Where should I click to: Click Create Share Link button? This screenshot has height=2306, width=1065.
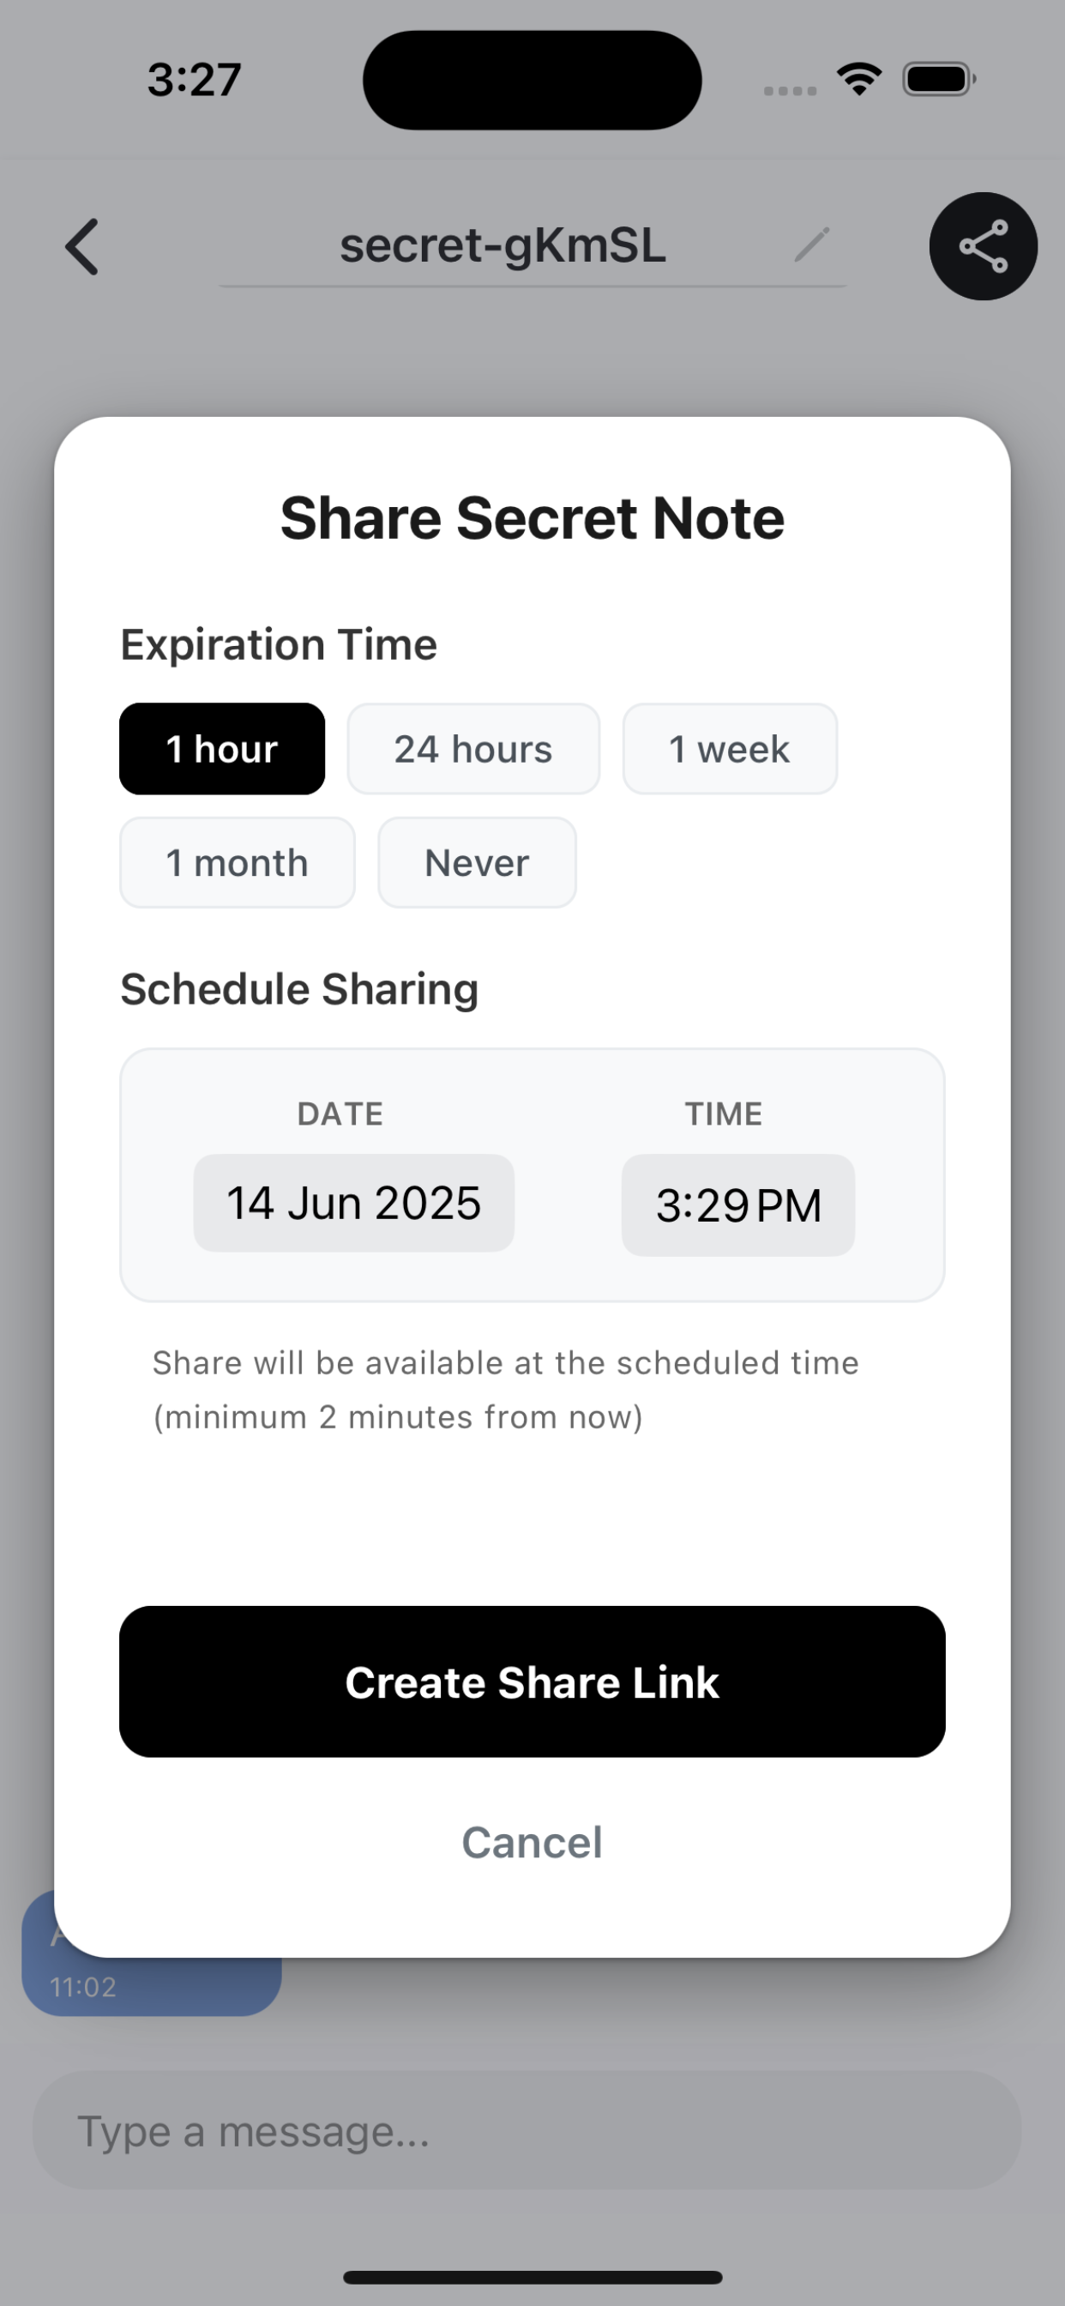tap(532, 1681)
